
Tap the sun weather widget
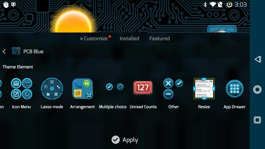click(x=73, y=22)
